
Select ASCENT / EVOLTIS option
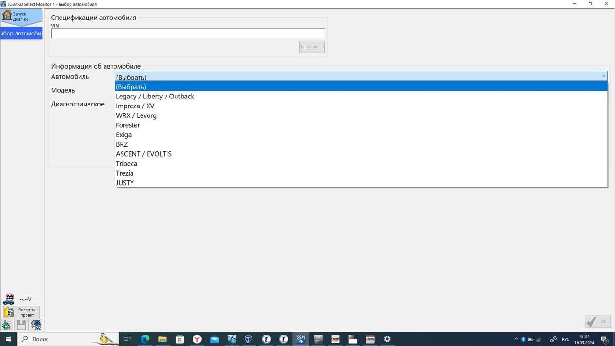tap(361, 154)
